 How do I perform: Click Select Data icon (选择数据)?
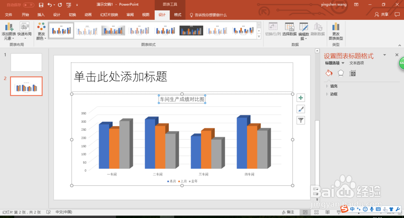click(x=289, y=27)
